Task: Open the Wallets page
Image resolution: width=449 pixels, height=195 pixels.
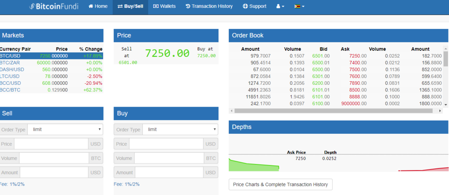Action: [x=164, y=6]
